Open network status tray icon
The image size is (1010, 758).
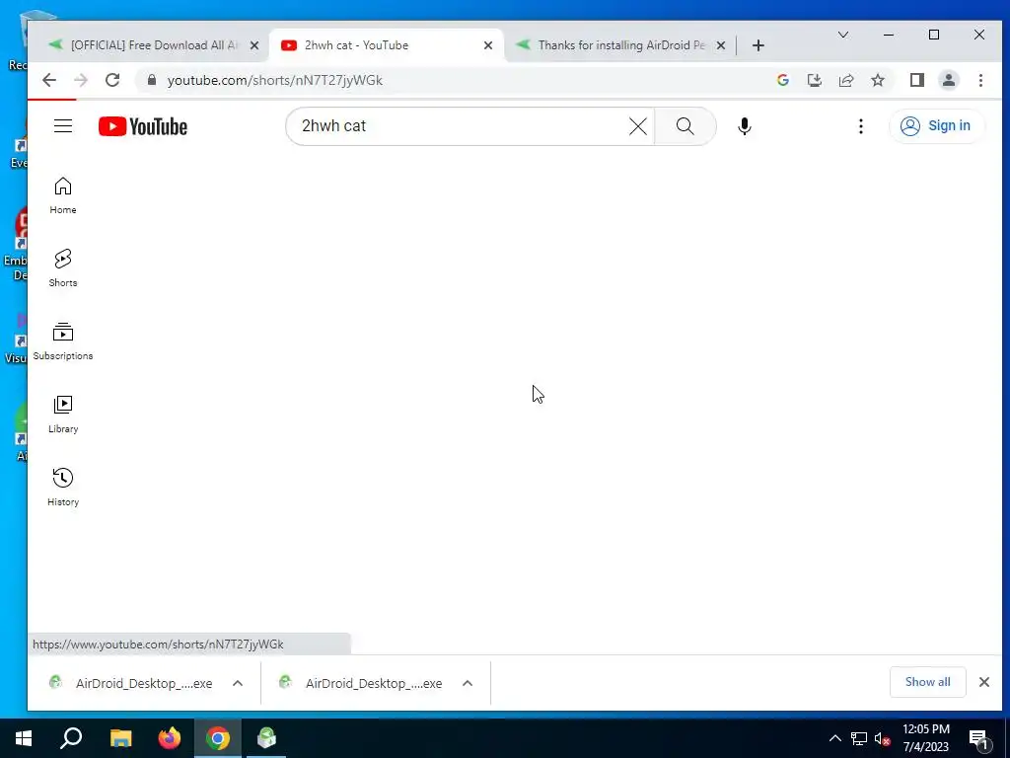[859, 738]
